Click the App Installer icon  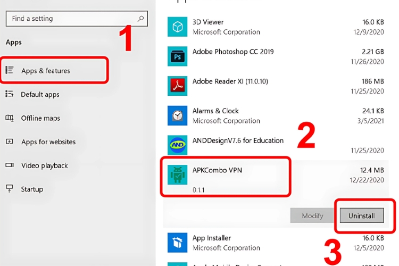point(177,243)
